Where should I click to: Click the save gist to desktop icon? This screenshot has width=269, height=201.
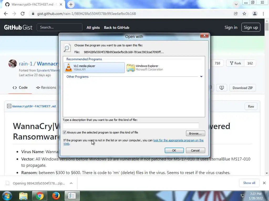222,88
